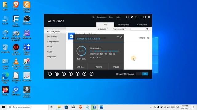Click the search magnifier icon in XDM
The height and width of the screenshot is (110, 197).
point(147,29)
